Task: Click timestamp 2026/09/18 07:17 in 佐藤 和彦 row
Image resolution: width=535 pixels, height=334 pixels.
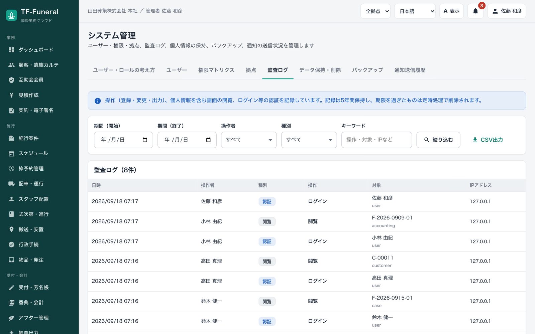Action: point(115,201)
